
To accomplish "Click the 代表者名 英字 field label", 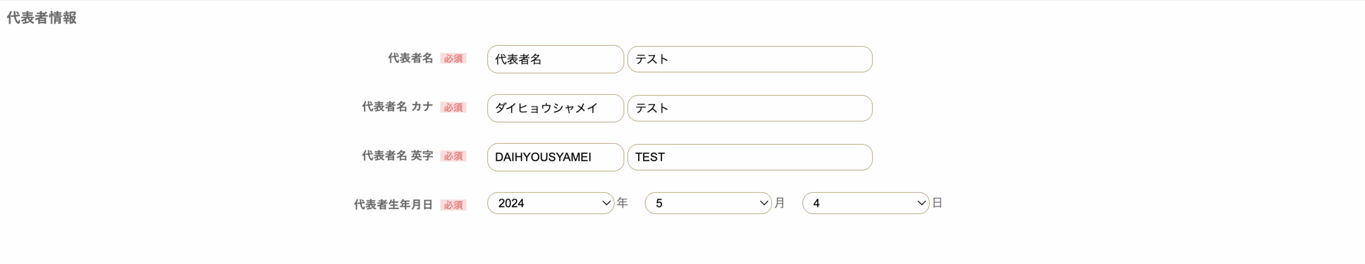I will click(x=397, y=156).
